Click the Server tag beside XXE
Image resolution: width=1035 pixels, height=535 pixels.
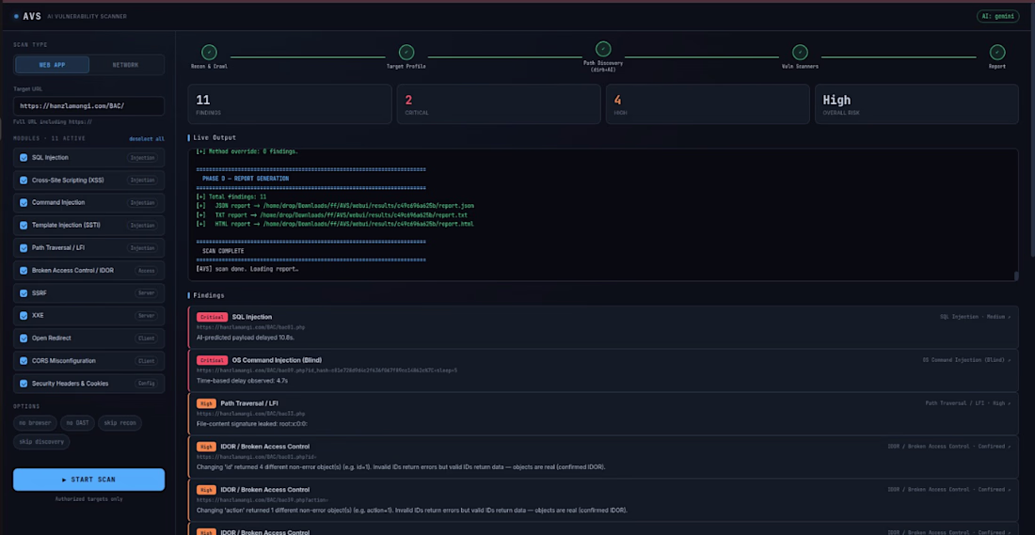click(146, 315)
